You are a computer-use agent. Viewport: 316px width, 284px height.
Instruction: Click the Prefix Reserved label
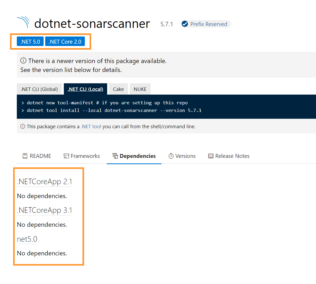[x=209, y=24]
